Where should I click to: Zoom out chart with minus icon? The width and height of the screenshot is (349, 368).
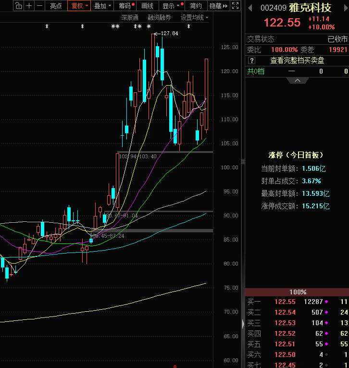pyautogui.click(x=39, y=6)
